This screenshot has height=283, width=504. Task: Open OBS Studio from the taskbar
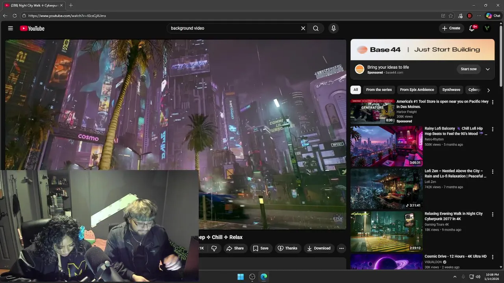point(252,277)
